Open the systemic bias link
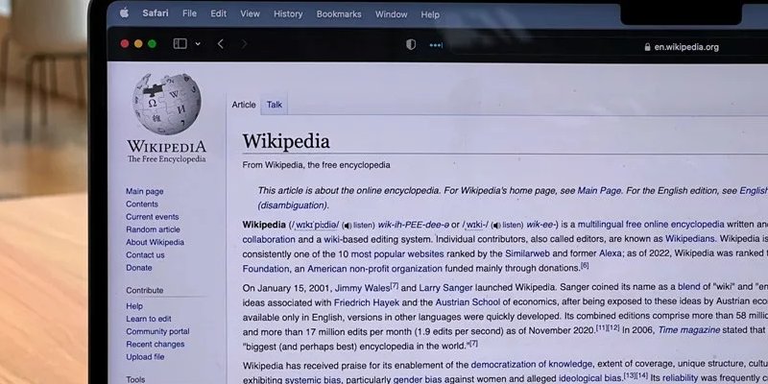The image size is (768, 384). (312, 379)
